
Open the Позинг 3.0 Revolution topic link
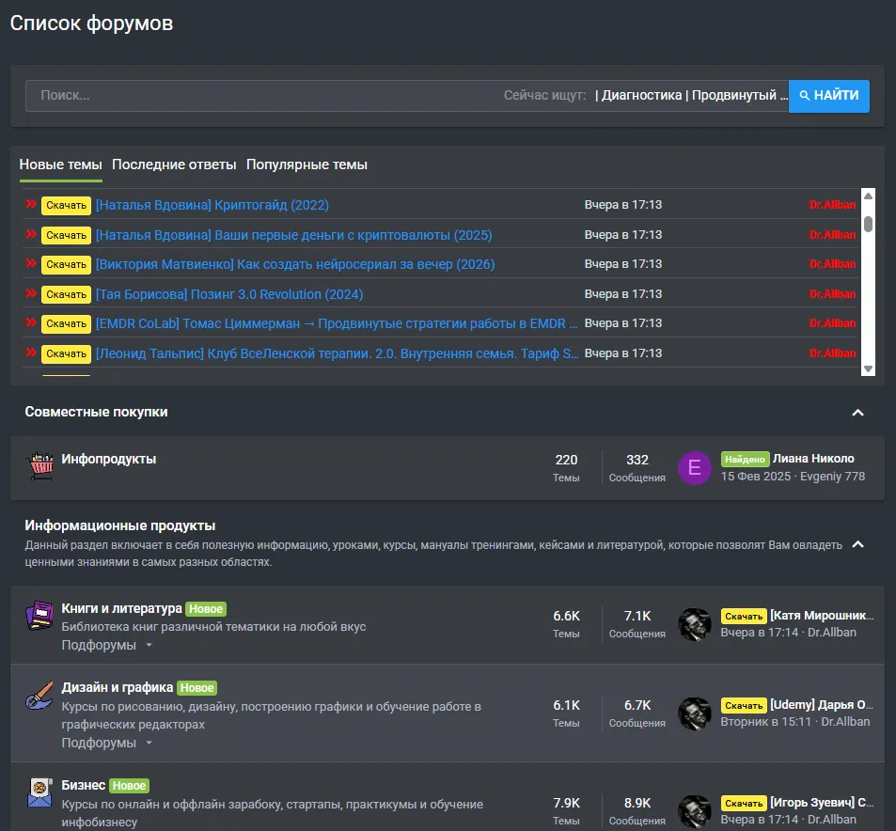[x=229, y=294]
